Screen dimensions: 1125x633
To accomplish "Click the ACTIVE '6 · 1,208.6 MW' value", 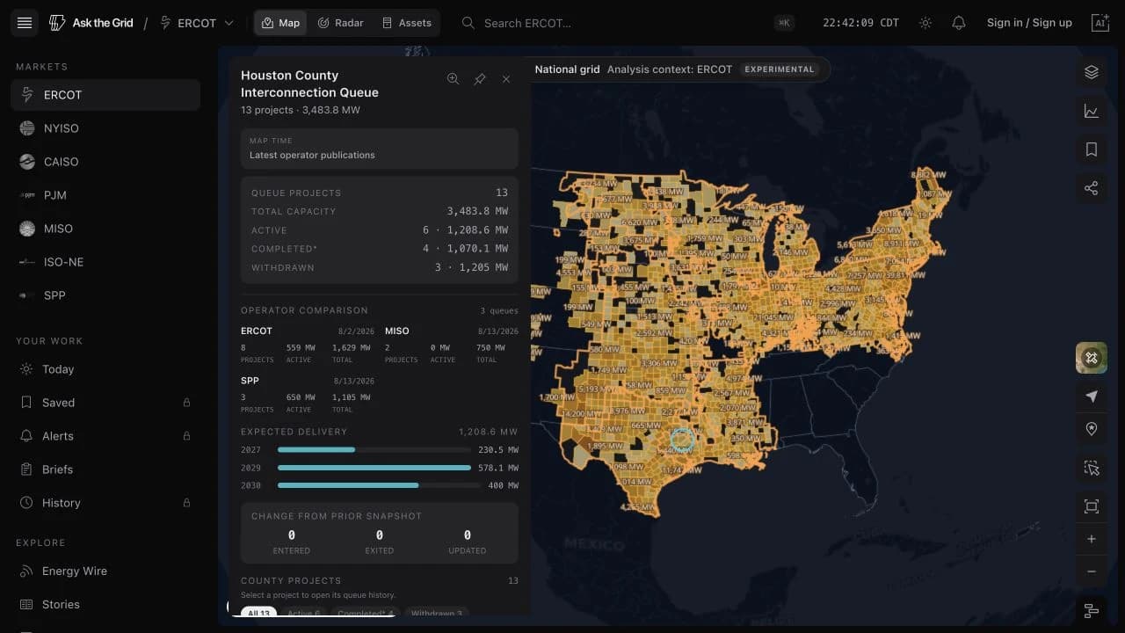I will pyautogui.click(x=465, y=230).
